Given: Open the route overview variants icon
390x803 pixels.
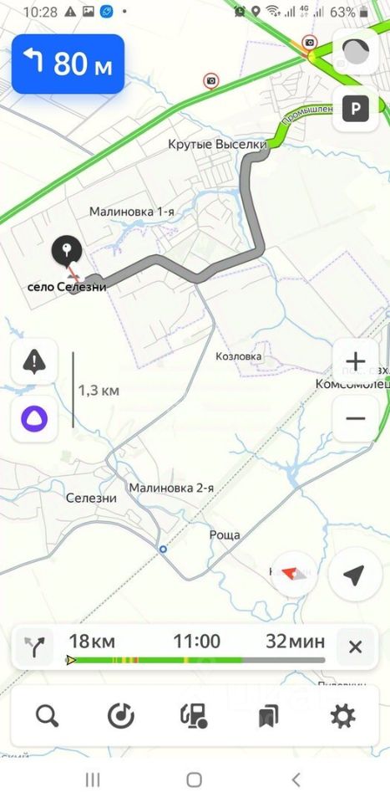Looking at the screenshot, I should coord(35,647).
